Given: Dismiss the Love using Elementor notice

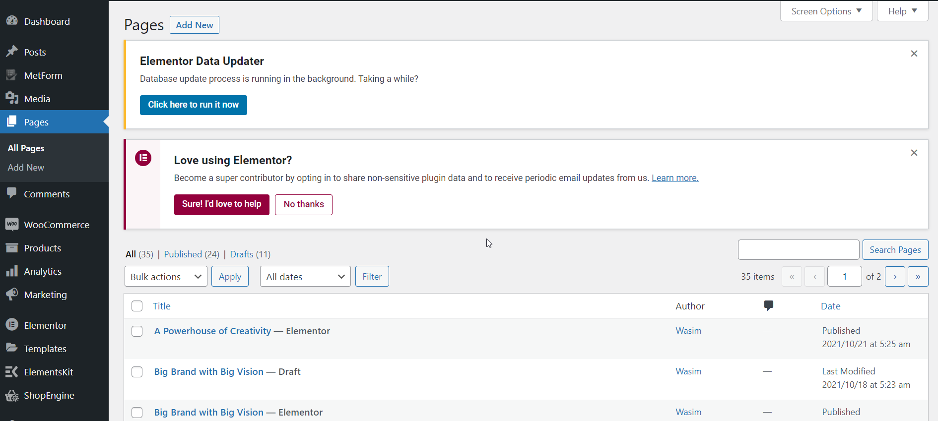Looking at the screenshot, I should [914, 153].
